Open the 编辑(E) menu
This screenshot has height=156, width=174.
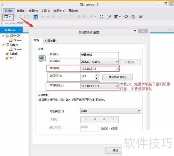21,11
